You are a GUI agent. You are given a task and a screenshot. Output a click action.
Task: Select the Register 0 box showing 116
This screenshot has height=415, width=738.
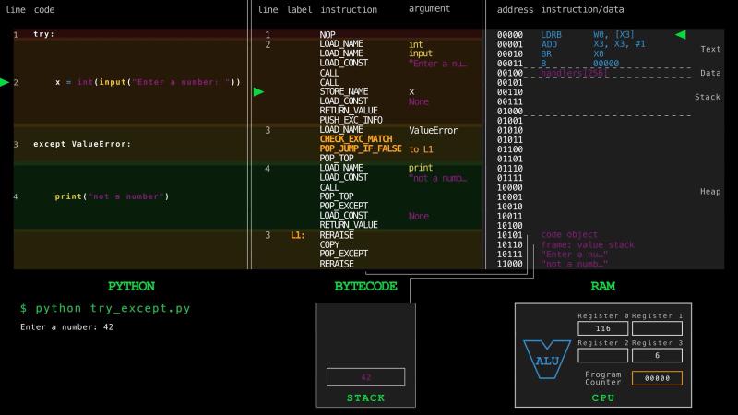[603, 328]
